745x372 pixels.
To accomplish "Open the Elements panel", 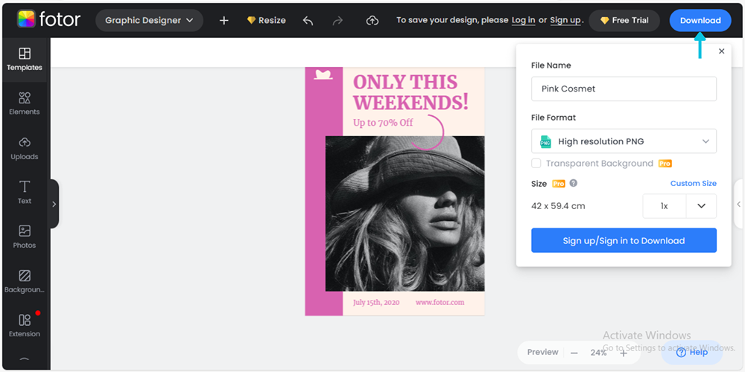I will pyautogui.click(x=25, y=103).
